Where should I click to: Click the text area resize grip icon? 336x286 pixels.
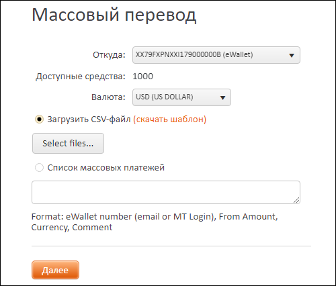(x=296, y=200)
